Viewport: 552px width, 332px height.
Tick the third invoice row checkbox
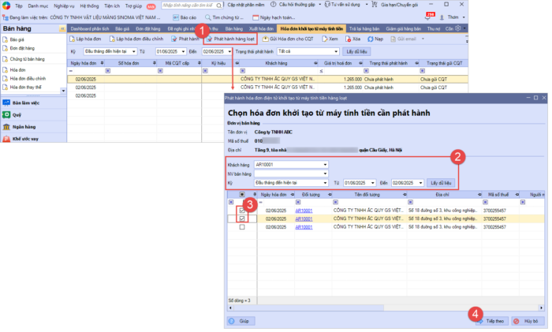point(242,227)
